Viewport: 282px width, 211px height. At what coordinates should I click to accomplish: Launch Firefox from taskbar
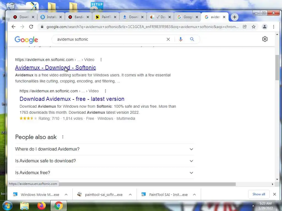pyautogui.click(x=41, y=206)
